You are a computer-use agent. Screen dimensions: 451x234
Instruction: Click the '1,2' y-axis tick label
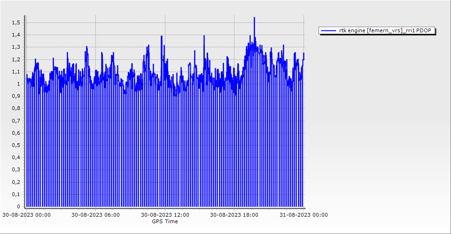coord(16,59)
